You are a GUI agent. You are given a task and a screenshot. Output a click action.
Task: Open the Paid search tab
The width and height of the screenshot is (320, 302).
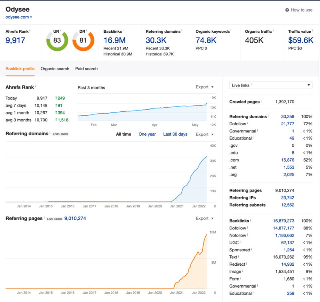point(86,69)
